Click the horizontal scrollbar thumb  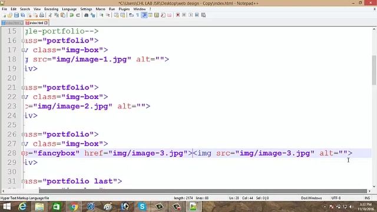point(203,191)
